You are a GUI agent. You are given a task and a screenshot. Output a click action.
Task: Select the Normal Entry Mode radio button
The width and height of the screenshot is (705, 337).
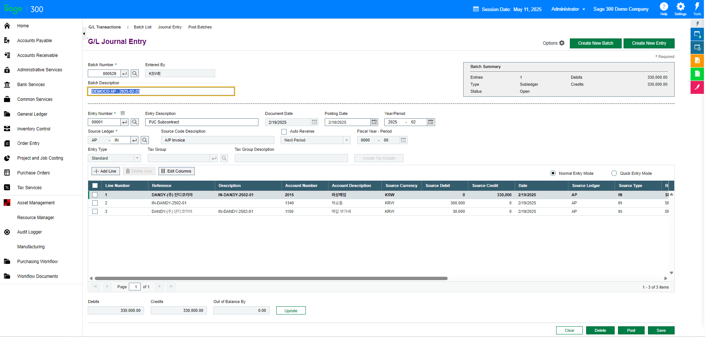tap(553, 173)
